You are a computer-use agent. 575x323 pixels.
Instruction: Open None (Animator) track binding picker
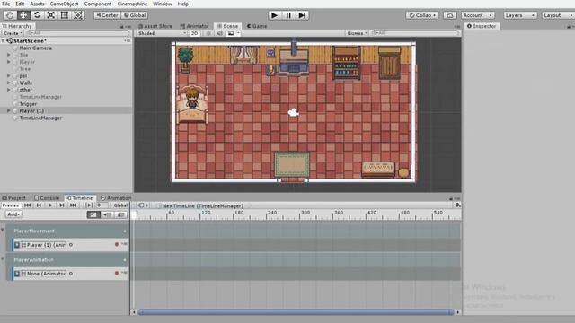coord(71,274)
